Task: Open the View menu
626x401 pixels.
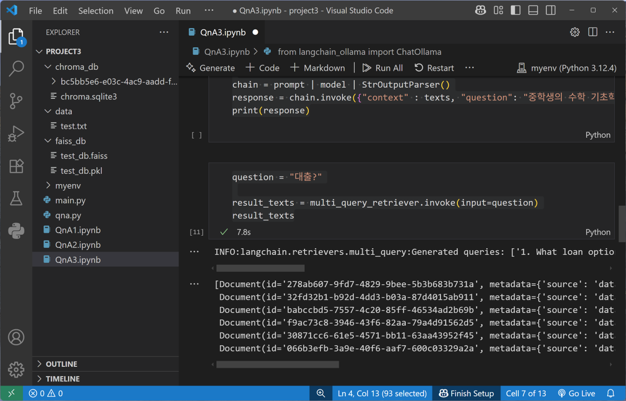Action: point(133,11)
